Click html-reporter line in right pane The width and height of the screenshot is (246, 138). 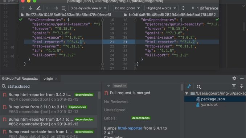coord(177,42)
